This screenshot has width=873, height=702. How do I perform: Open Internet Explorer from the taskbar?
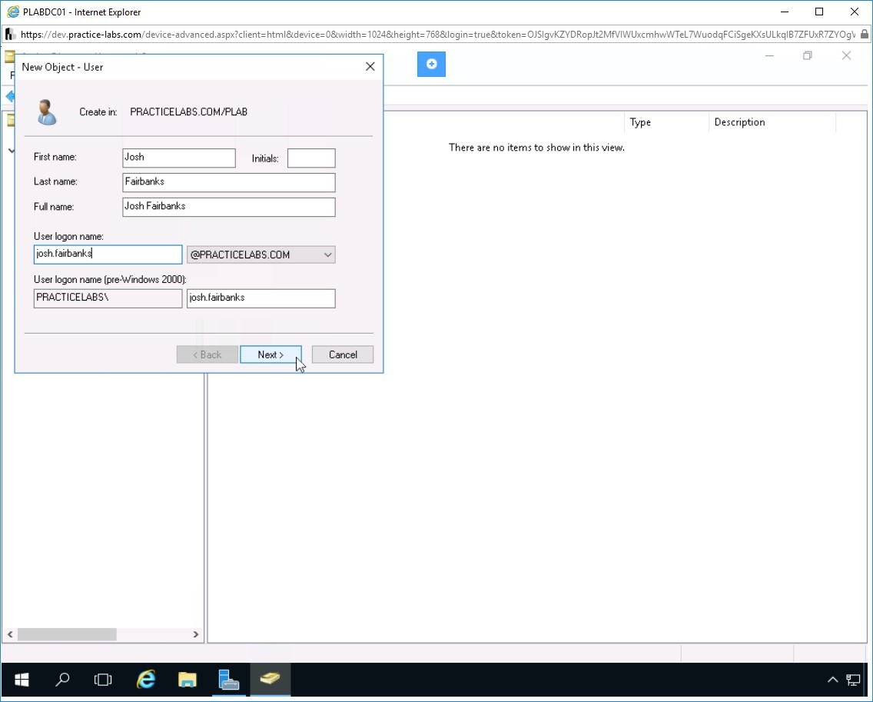pyautogui.click(x=146, y=679)
